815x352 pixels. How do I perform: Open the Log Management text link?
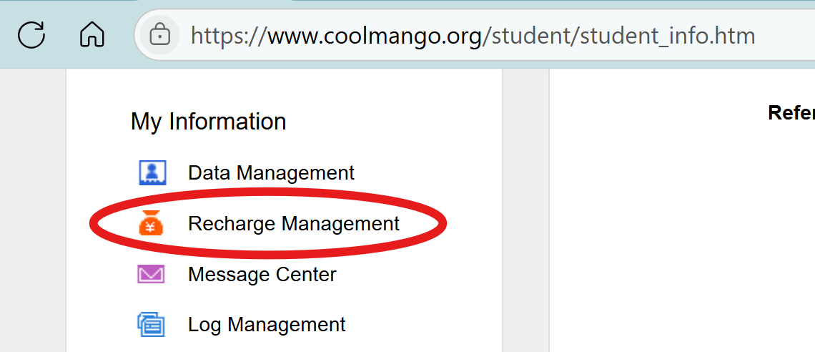[267, 325]
